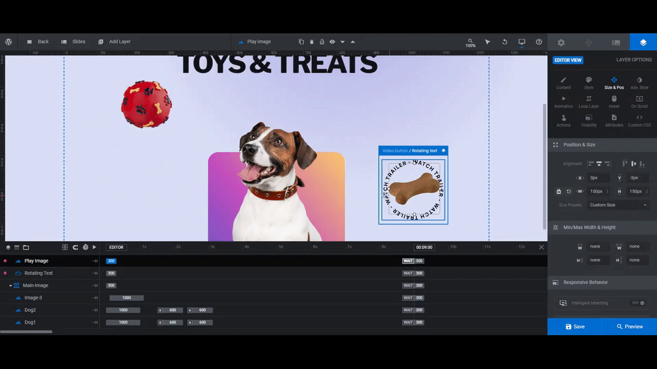Click the timeline layers stack icon
Image resolution: width=657 pixels, height=369 pixels.
click(8, 247)
